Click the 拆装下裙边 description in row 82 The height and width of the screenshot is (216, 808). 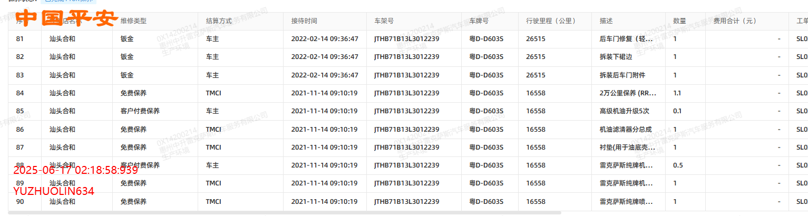pos(616,57)
